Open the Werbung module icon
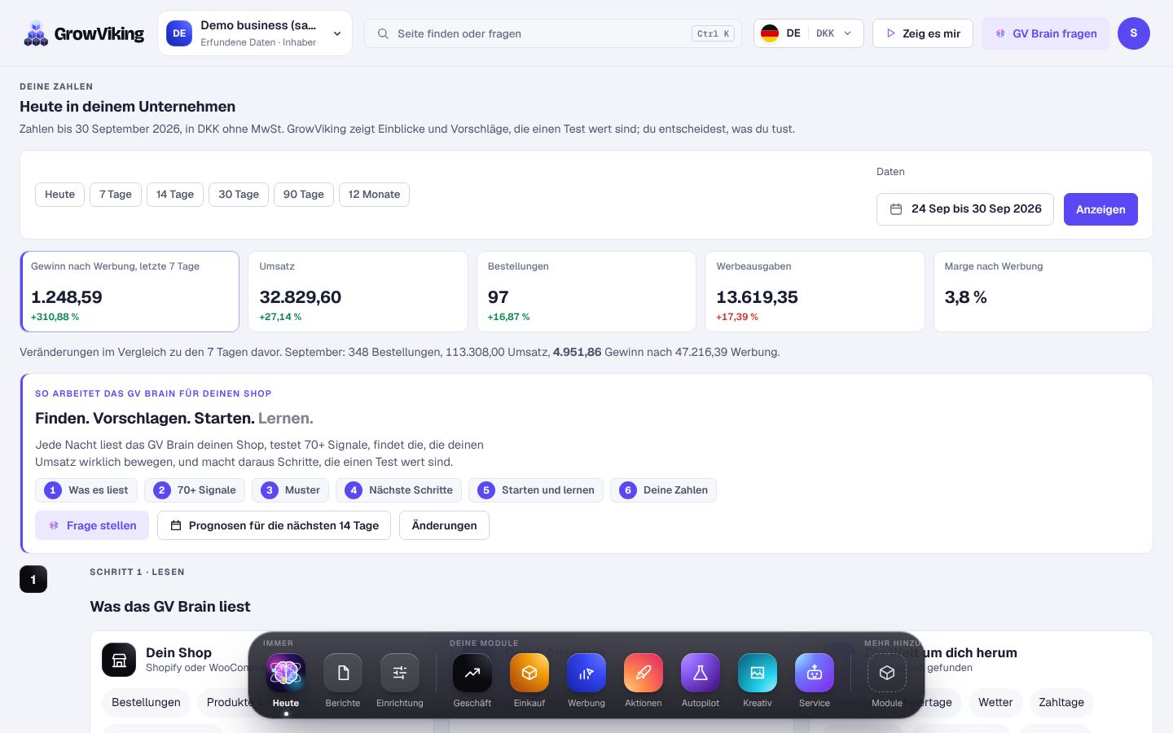 [586, 673]
